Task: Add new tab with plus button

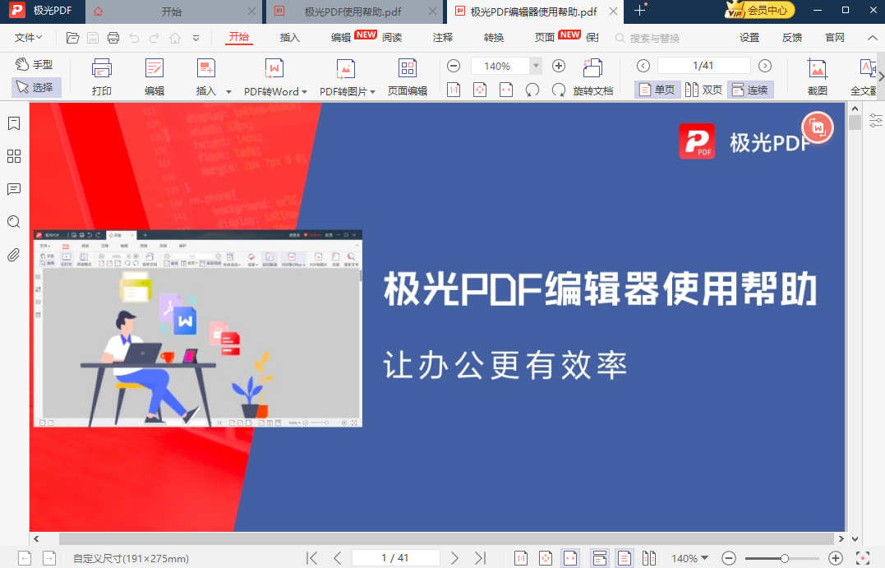Action: [x=639, y=10]
